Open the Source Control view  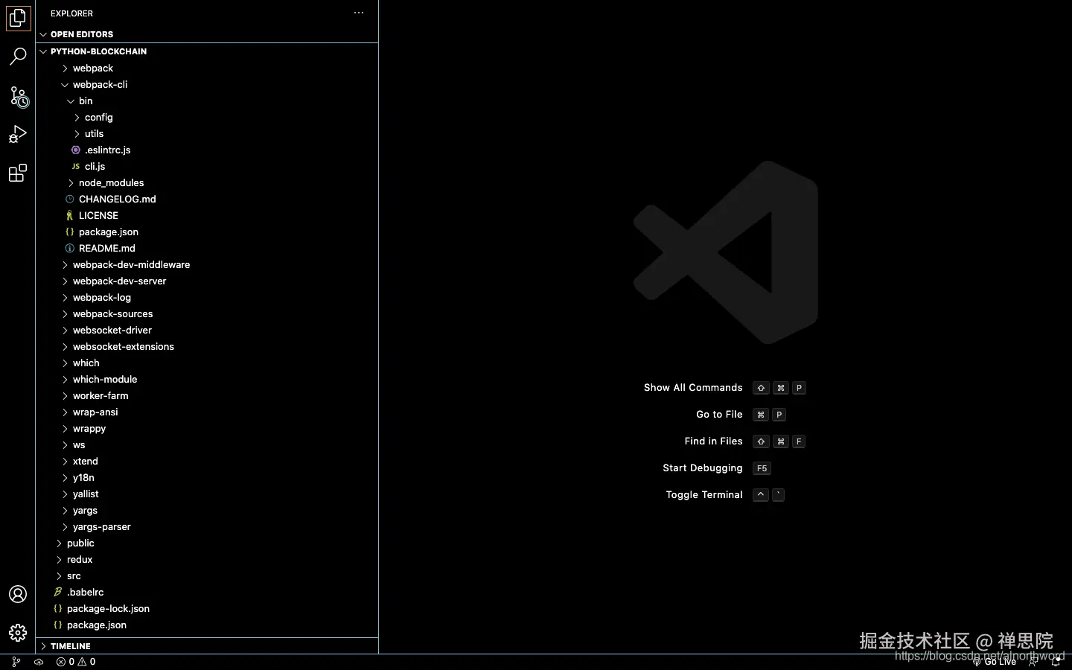[19, 96]
